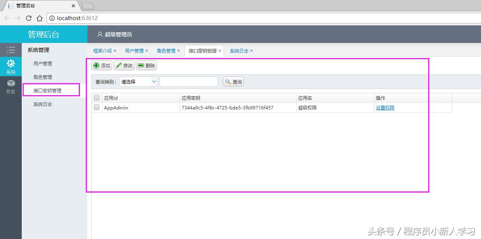Click the 超级管理员 user profile icon
Viewport: 481px width, 239px height.
click(x=100, y=34)
